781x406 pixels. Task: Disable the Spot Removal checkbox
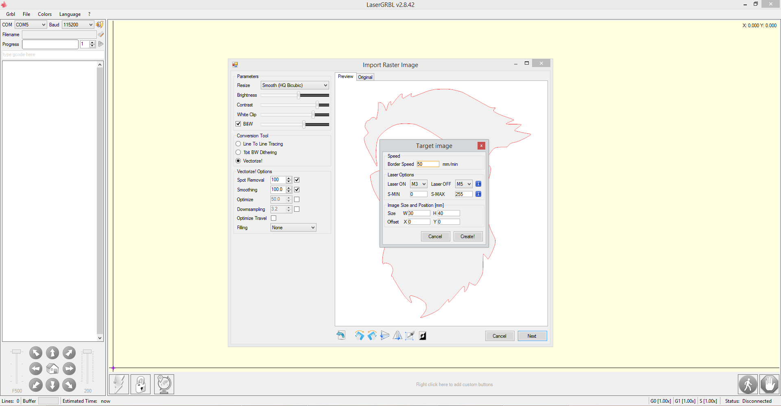(x=297, y=180)
